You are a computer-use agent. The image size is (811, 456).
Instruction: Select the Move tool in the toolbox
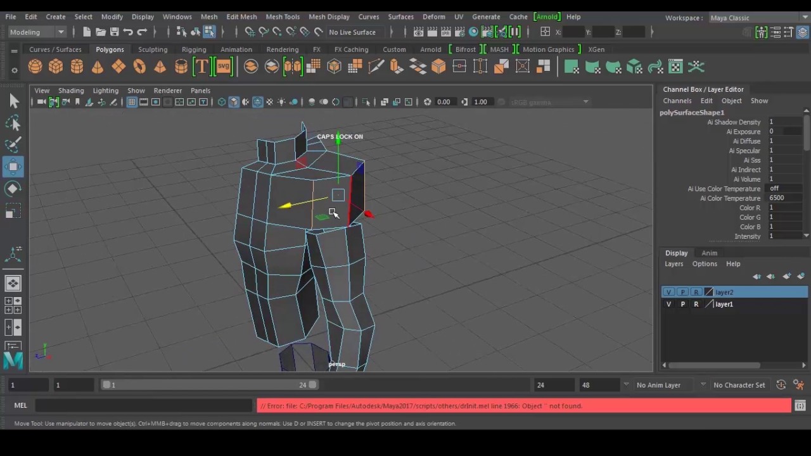point(13,167)
